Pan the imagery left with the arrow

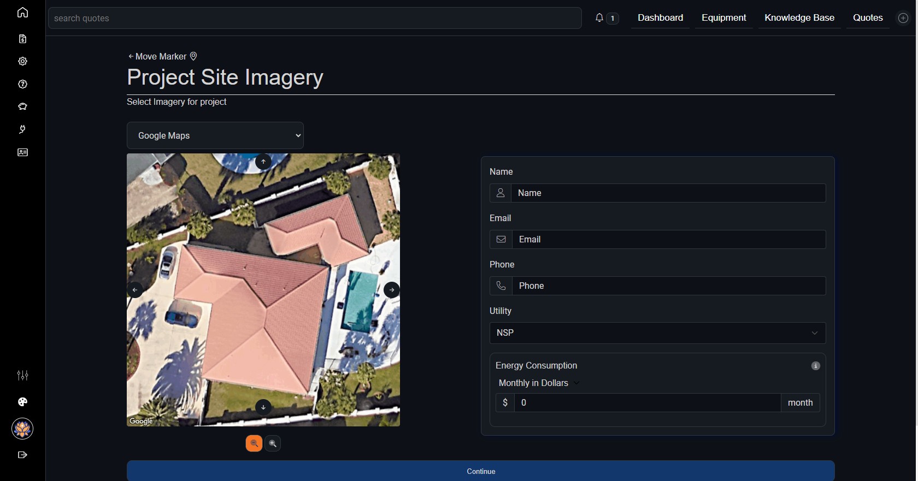(x=135, y=290)
